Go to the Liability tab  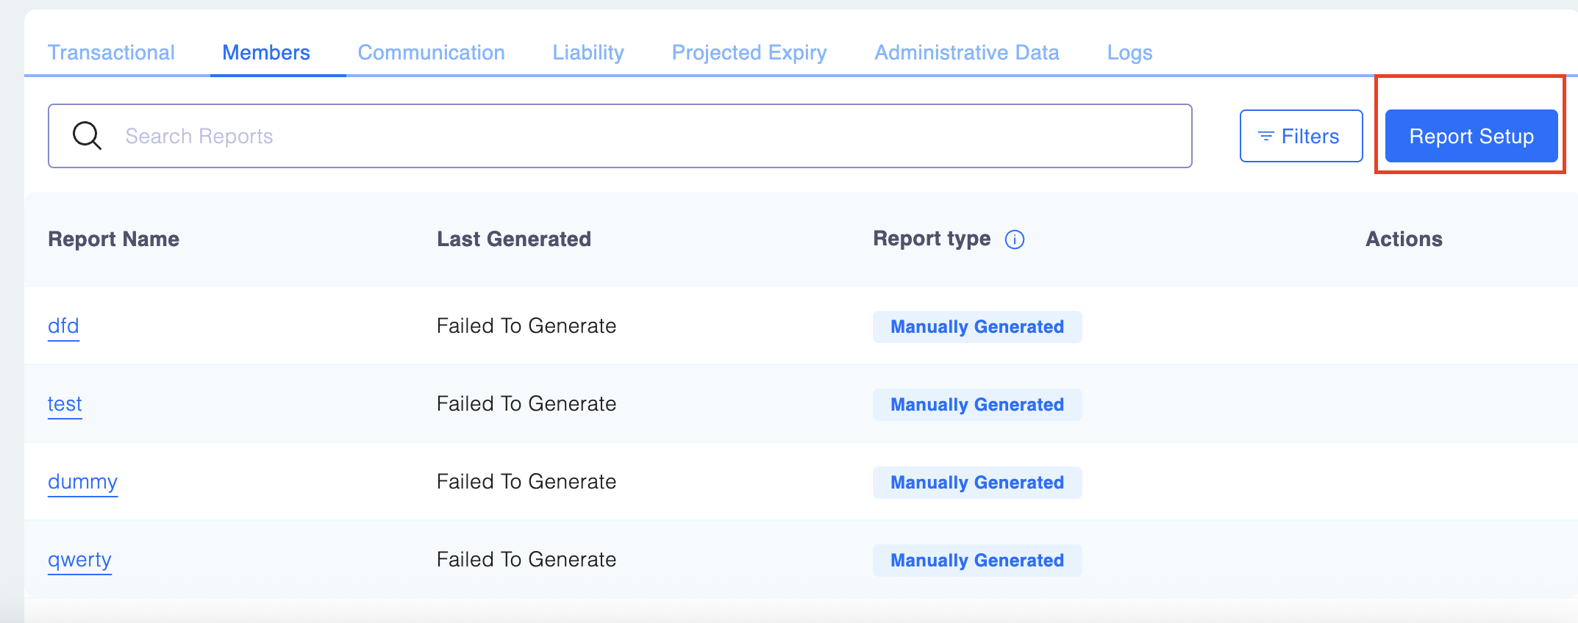tap(588, 53)
